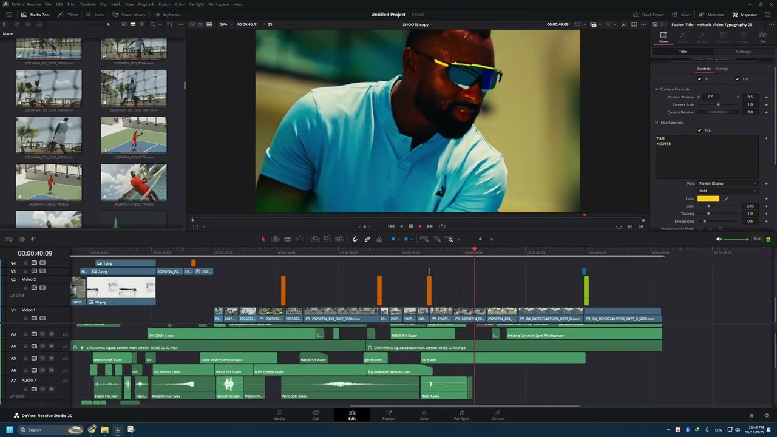Collapse the Content Controls section
The width and height of the screenshot is (777, 437).
point(657,89)
